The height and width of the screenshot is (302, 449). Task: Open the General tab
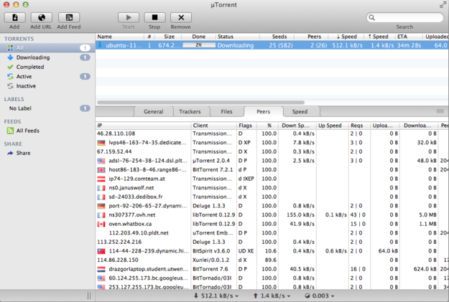[x=153, y=112]
